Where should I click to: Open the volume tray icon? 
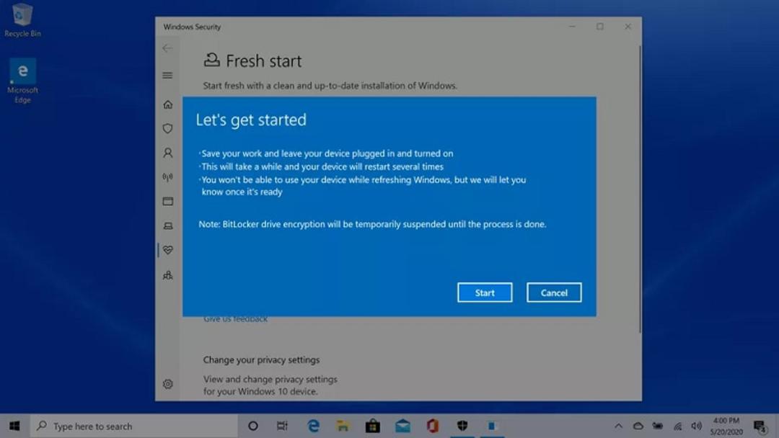pyautogui.click(x=697, y=426)
